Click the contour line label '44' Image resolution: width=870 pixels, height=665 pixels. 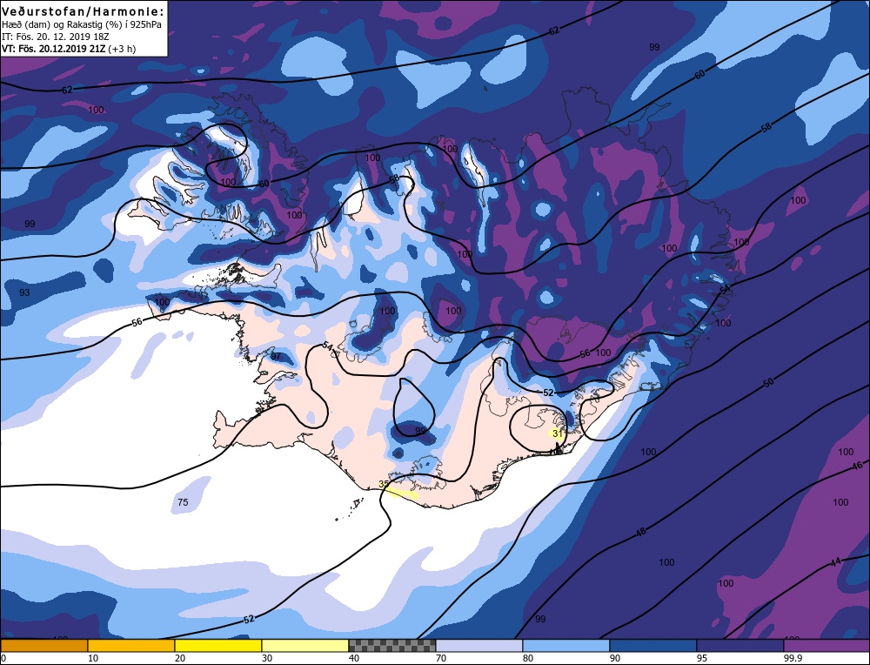tap(836, 562)
